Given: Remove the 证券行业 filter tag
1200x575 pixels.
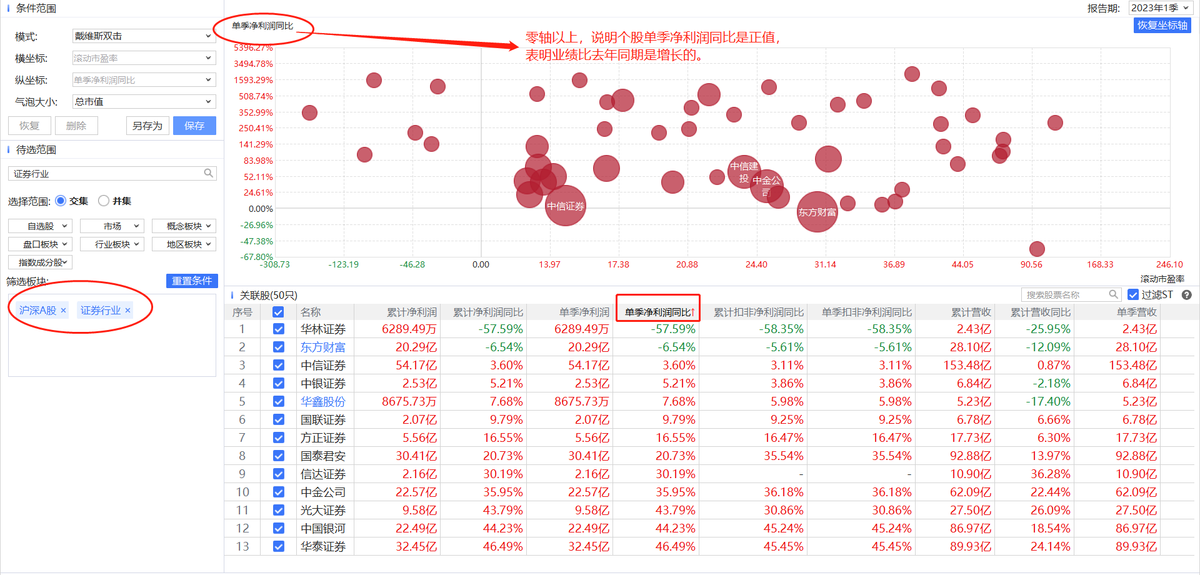Looking at the screenshot, I should coord(127,311).
